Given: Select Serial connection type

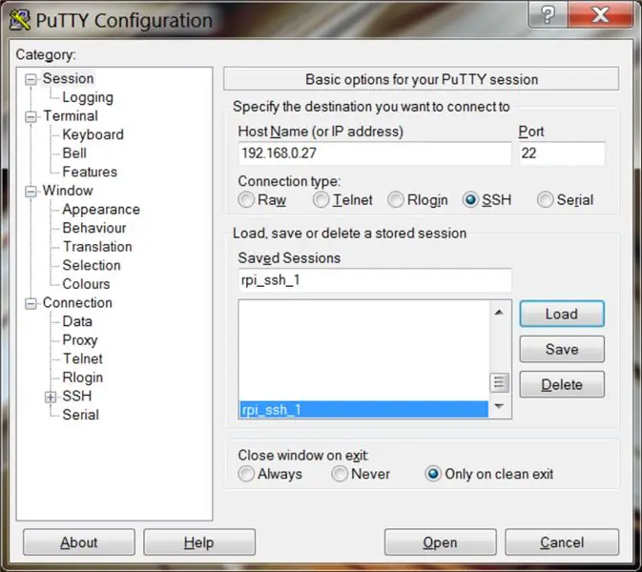Looking at the screenshot, I should pos(546,200).
